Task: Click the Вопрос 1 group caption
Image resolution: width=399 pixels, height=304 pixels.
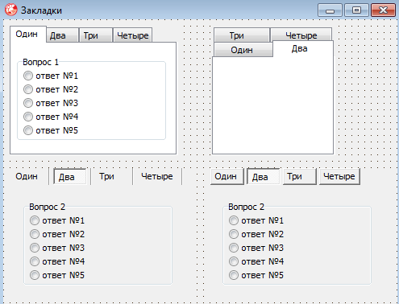Action: coord(40,62)
